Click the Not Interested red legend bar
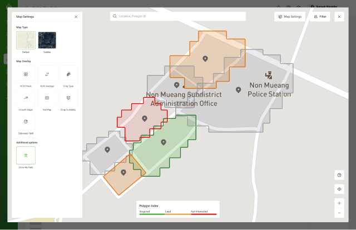 tap(204, 214)
